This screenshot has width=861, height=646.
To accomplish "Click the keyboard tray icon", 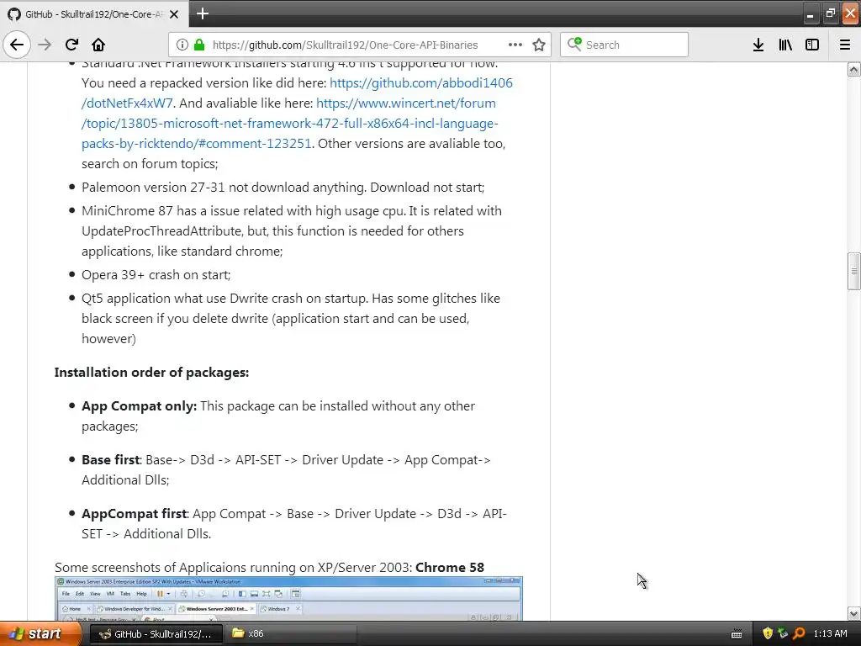I will tap(737, 634).
